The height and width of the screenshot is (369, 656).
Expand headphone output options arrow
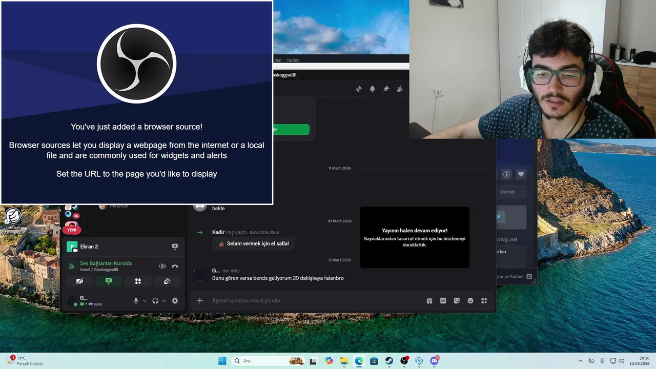pos(164,301)
